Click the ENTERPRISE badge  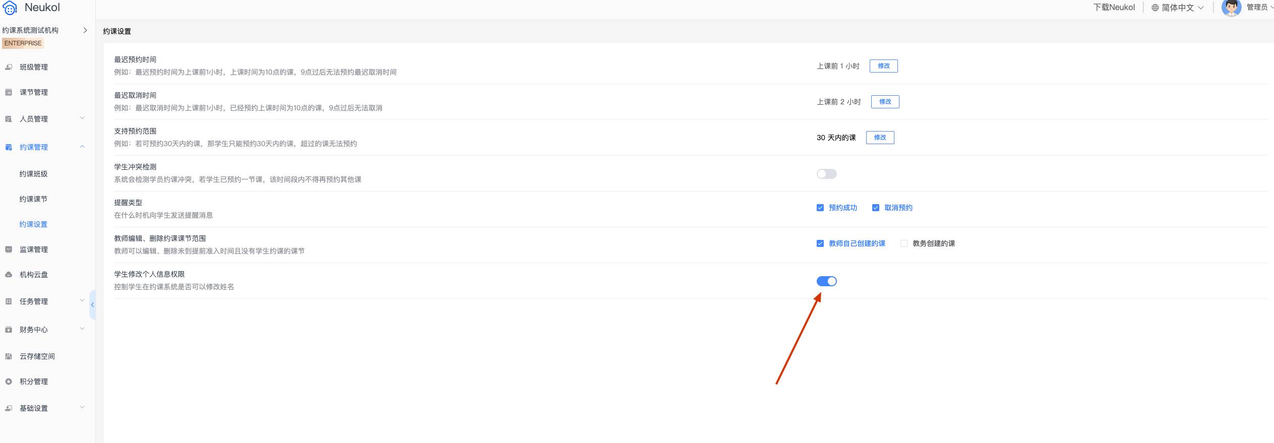click(23, 43)
